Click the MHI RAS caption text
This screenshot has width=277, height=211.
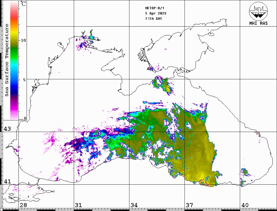click(258, 23)
